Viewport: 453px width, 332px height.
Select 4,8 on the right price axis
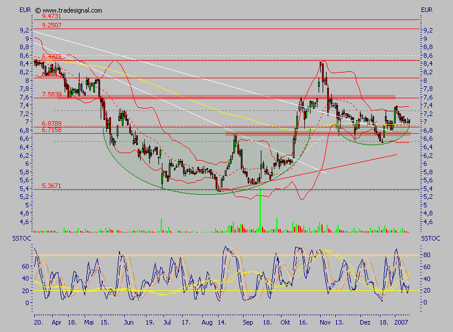pos(428,213)
